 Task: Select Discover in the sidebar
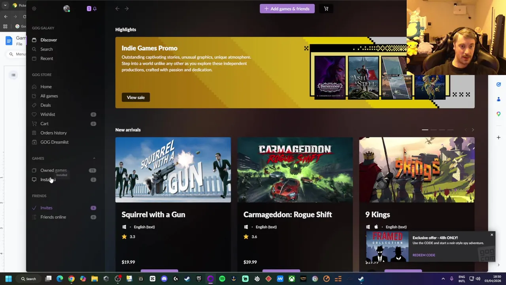pyautogui.click(x=49, y=40)
